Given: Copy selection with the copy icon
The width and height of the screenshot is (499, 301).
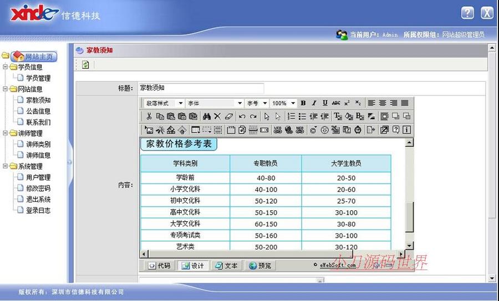Looking at the screenshot, I should coord(160,117).
